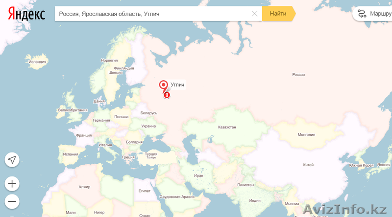Click the Турция country label
Screen dimensions: 392x217
tap(151, 154)
